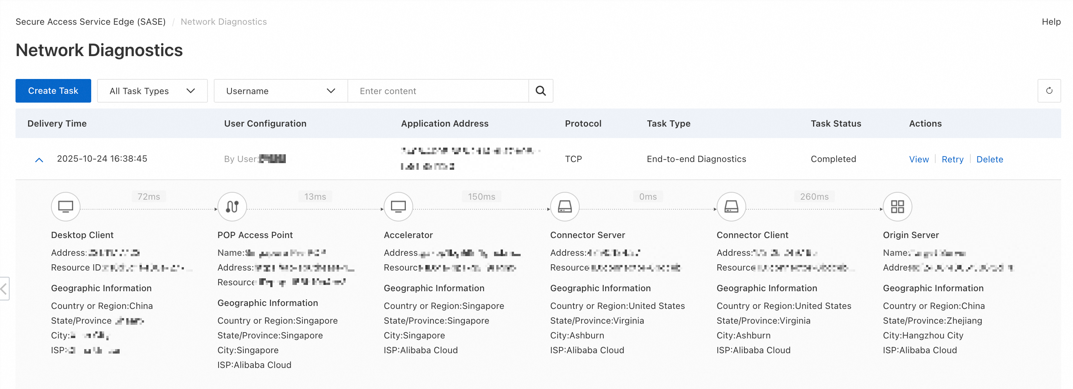Click the Create Task button
Image resolution: width=1073 pixels, height=389 pixels.
pyautogui.click(x=53, y=91)
